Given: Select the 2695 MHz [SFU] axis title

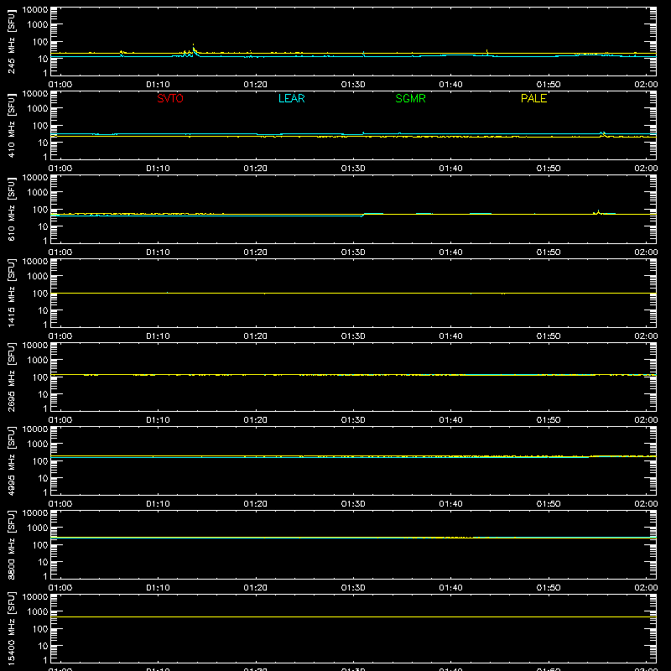Looking at the screenshot, I should click(11, 377).
